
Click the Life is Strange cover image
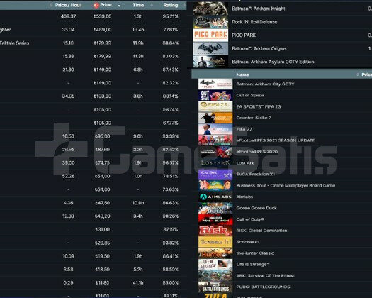click(215, 264)
